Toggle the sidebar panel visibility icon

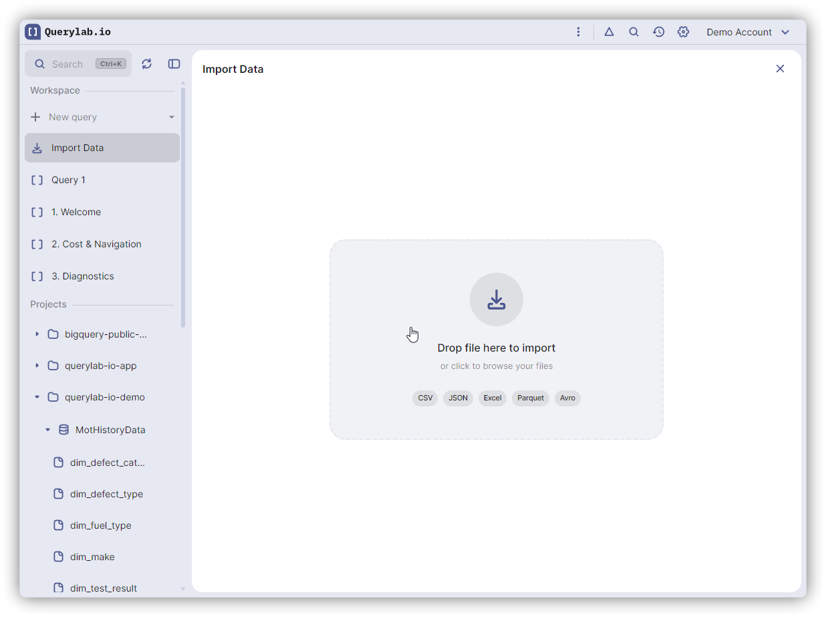(x=174, y=64)
